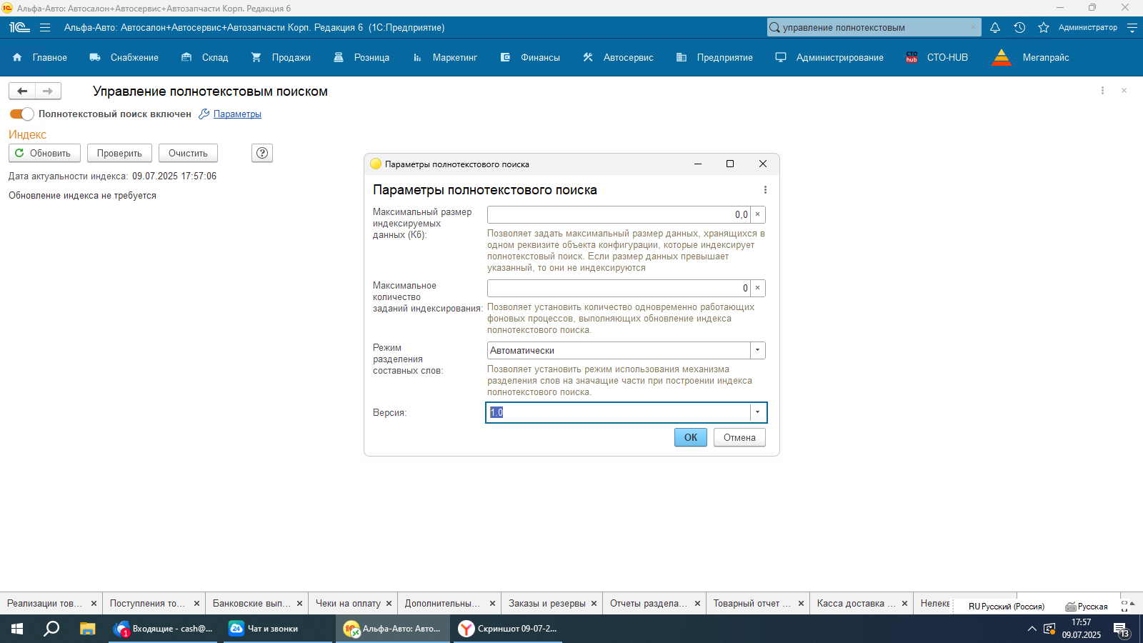1143x643 pixels.
Task: Open the Windows Start menu
Action: coord(17,629)
